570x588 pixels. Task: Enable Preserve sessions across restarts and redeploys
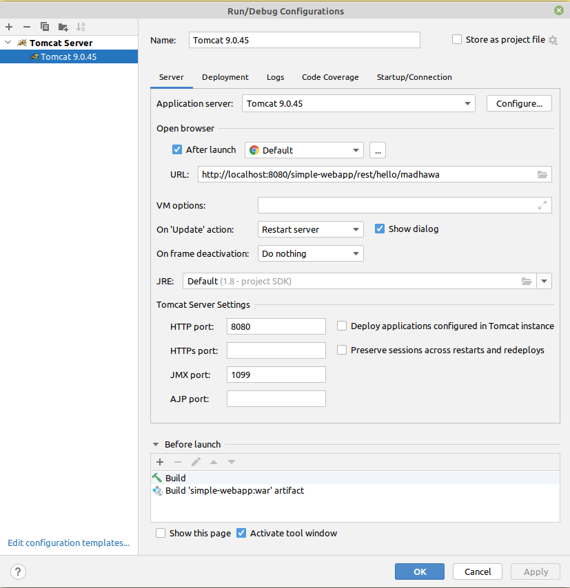point(342,350)
